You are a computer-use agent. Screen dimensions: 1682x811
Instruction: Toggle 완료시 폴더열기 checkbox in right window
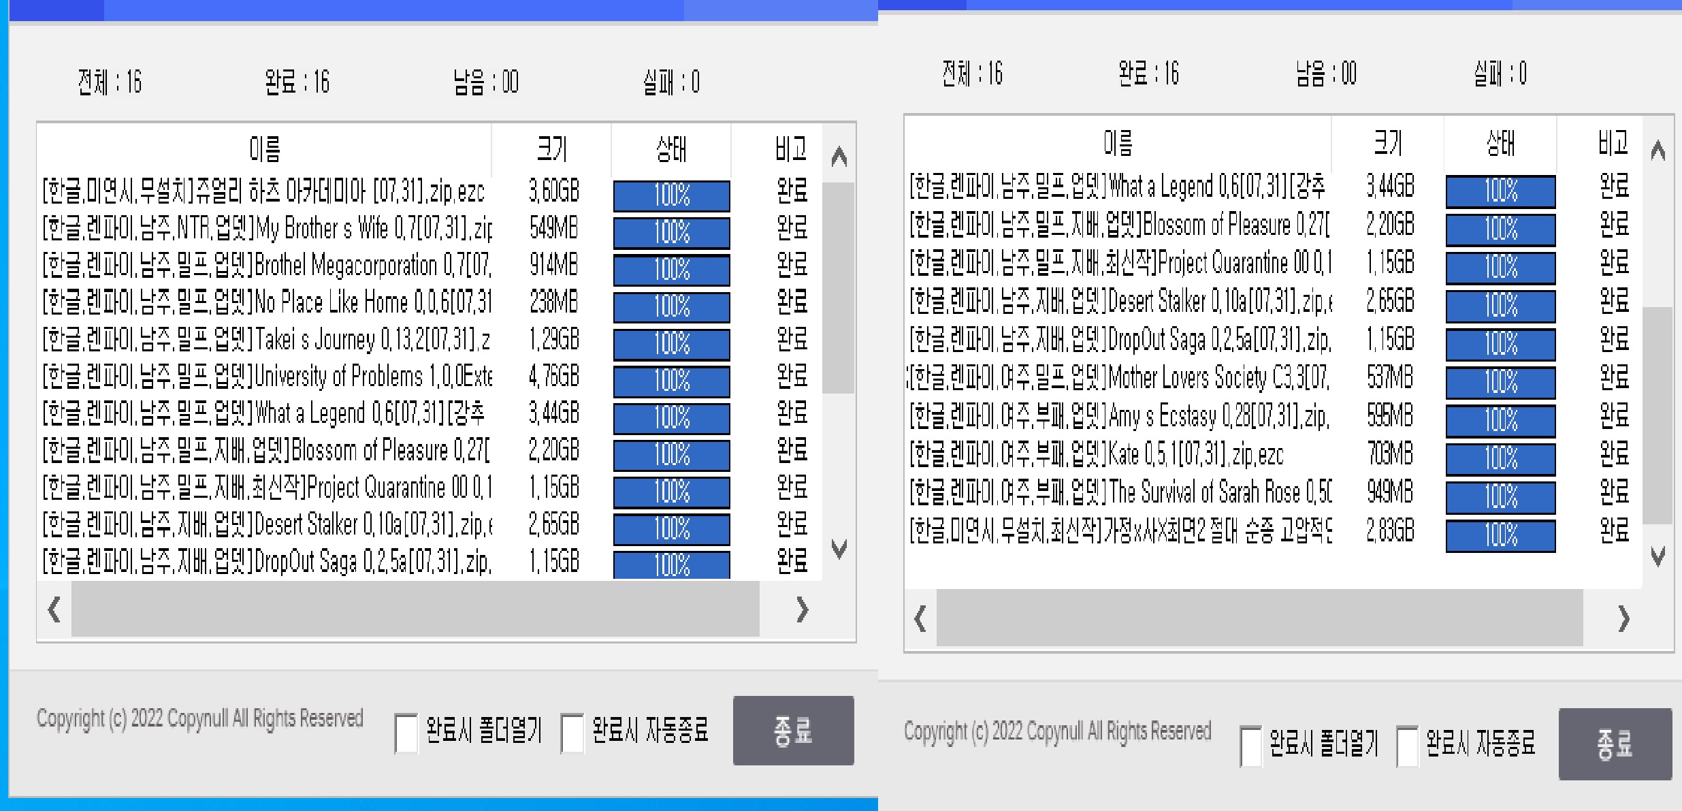click(1250, 746)
